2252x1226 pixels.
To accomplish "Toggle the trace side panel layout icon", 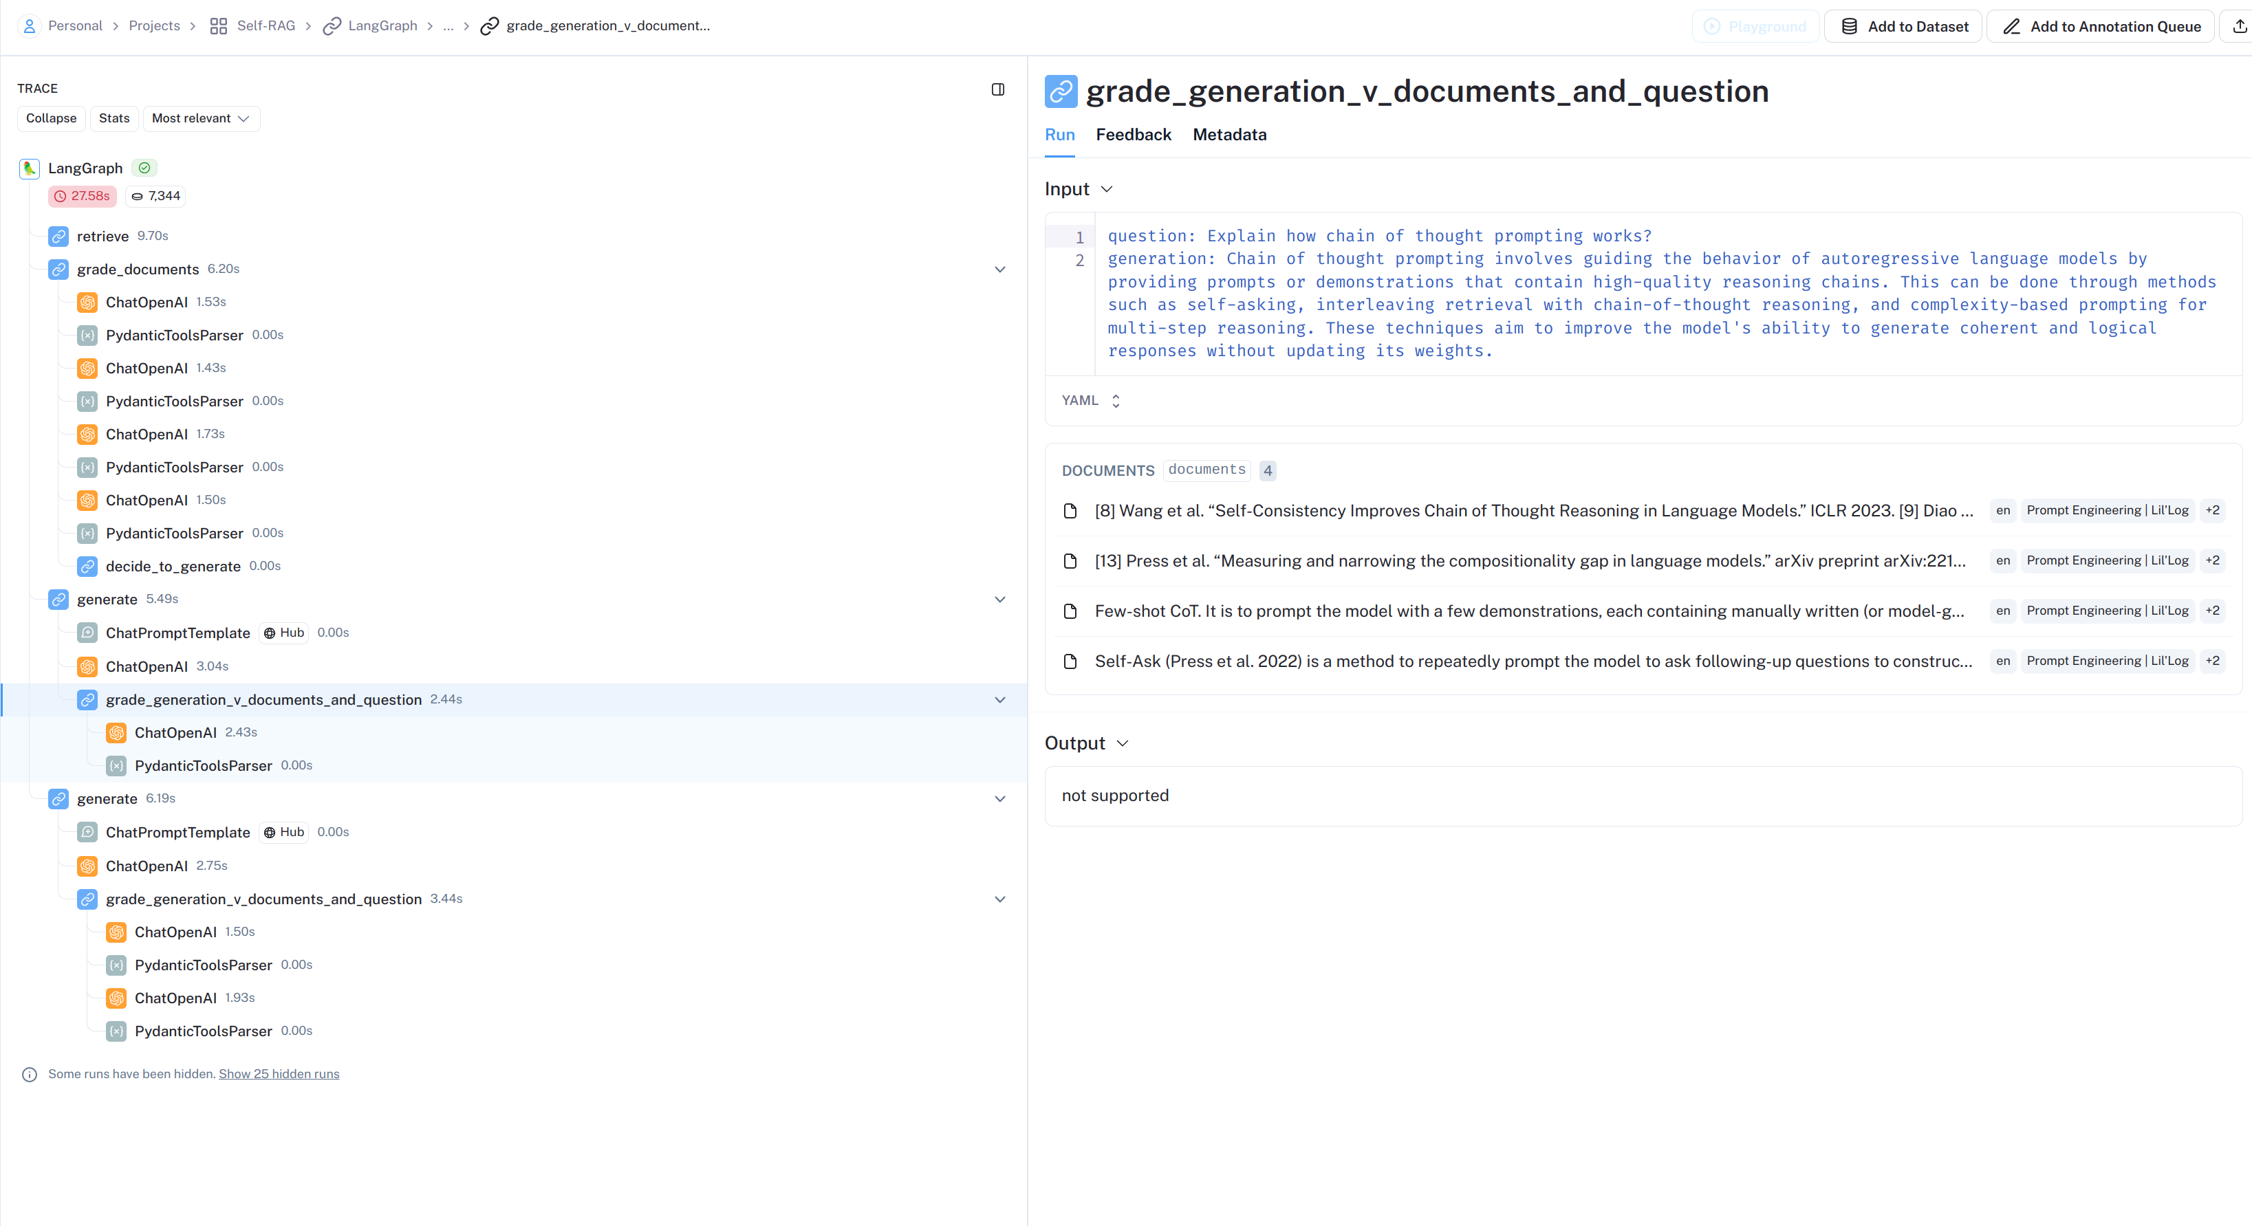I will click(x=997, y=89).
